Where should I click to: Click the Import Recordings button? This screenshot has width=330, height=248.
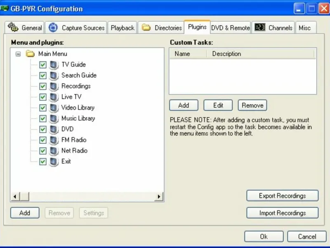tap(283, 213)
